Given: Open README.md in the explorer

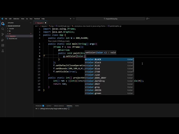Looking at the screenshot, I should point(13,39).
